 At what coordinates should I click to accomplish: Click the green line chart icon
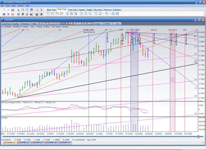click(x=80, y=24)
